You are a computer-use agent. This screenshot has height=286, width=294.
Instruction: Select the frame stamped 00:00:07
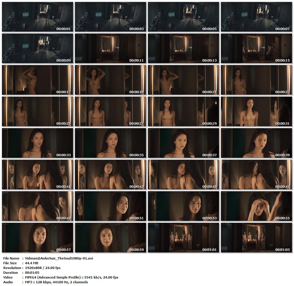tap(256, 17)
